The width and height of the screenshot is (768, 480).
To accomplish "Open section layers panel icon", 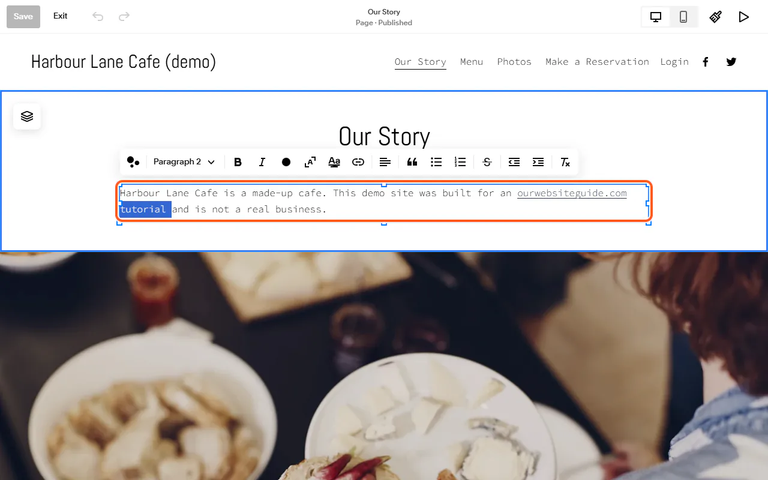I will [x=27, y=116].
